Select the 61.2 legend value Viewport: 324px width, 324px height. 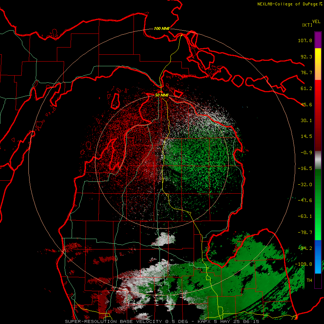click(306, 89)
